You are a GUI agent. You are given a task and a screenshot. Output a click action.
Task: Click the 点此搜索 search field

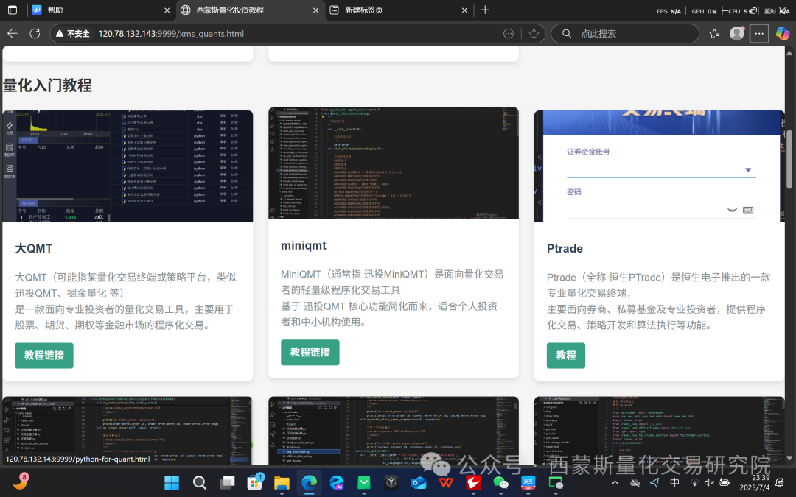tap(624, 33)
